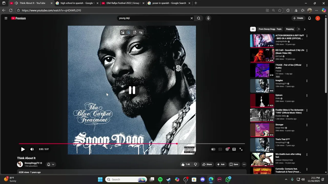Open the YouTube guide hamburger menu
This screenshot has height=184, width=328.
(x=6, y=18)
